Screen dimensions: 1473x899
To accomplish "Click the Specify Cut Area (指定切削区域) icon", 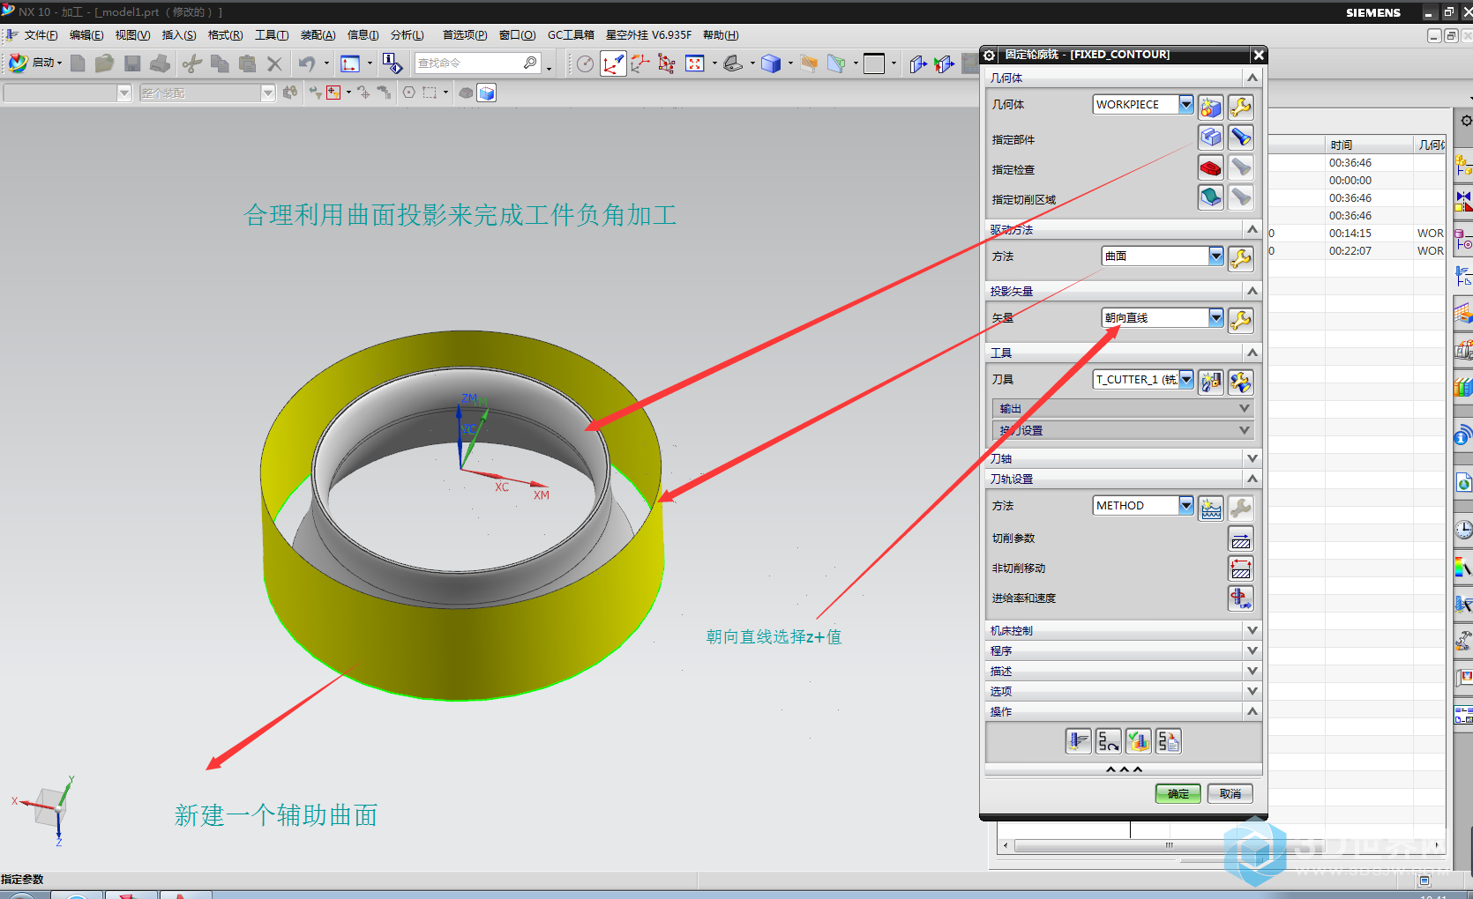I will (x=1211, y=197).
